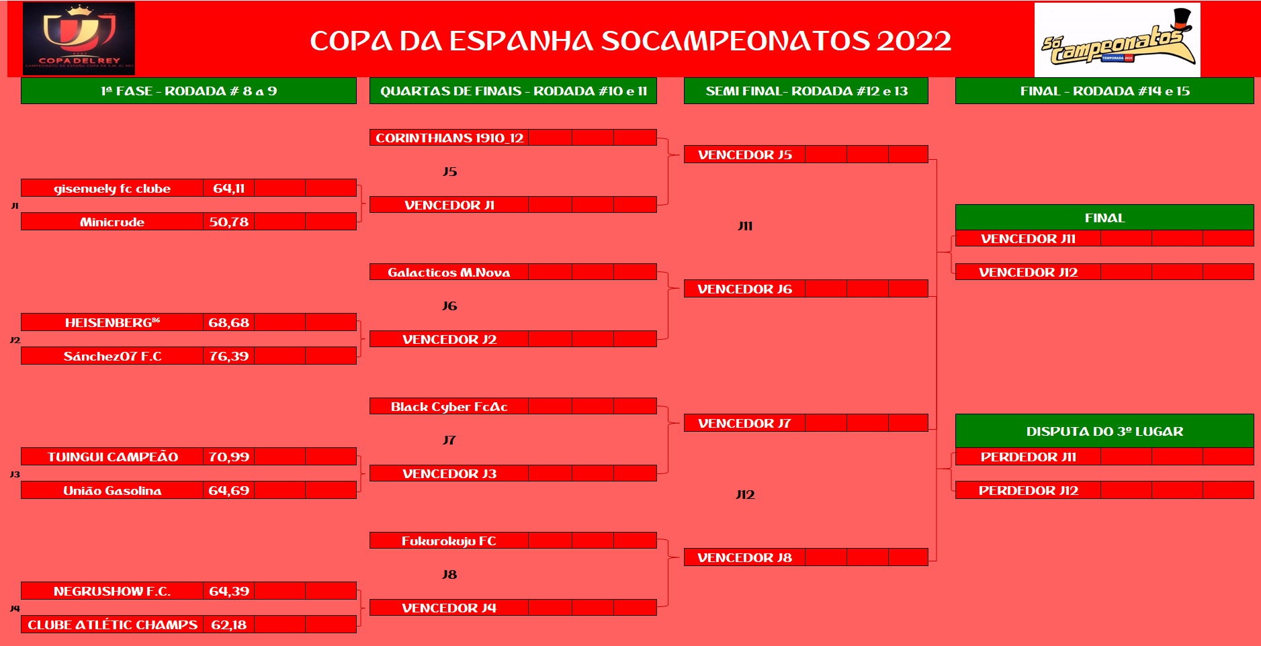
Task: Select the CLUBE ATLÉTIC CHAMPS cell
Action: [x=112, y=625]
